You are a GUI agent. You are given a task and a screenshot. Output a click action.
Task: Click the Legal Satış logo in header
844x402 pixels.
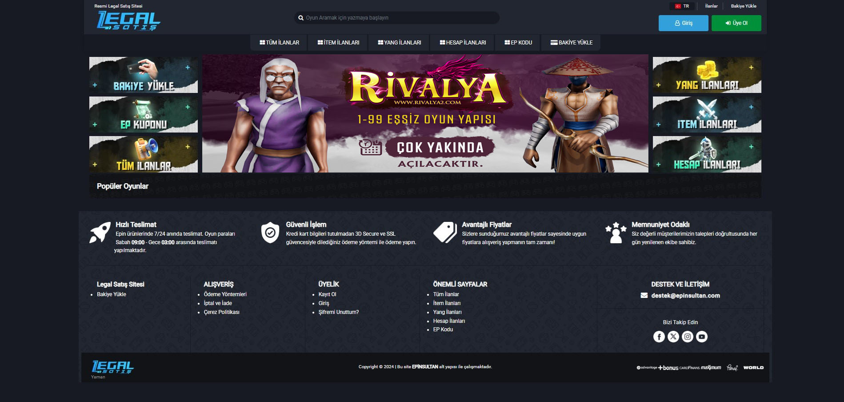[x=129, y=20]
